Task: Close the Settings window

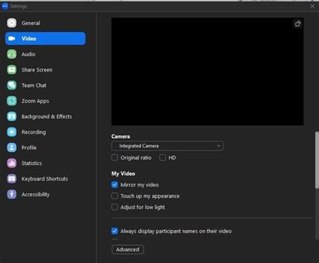Action: click(312, 6)
